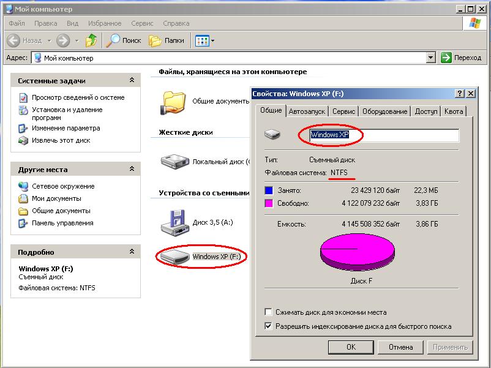Viewport: 491px width, 368px height.
Task: Close the Свойства: Windows XP (F:) dialog
Action: [x=471, y=93]
